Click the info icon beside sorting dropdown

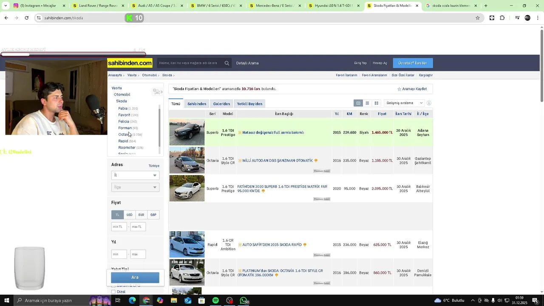click(x=429, y=103)
